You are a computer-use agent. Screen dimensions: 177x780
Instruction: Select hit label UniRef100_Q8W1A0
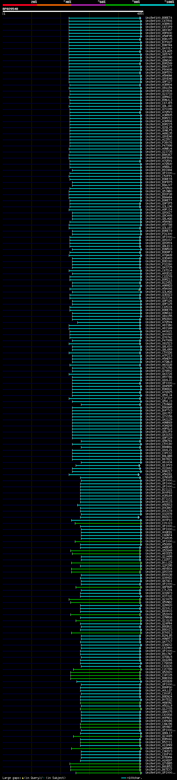click(159, 60)
